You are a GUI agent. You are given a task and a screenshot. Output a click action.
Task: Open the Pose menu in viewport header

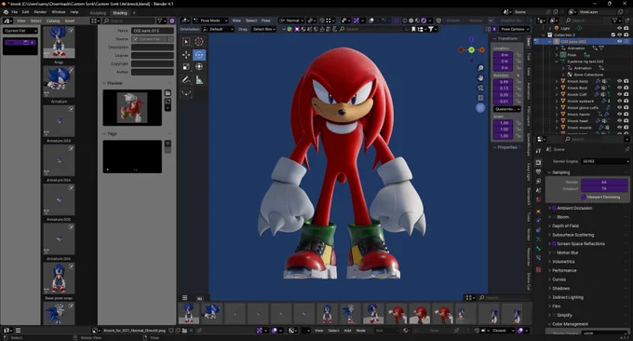click(265, 20)
